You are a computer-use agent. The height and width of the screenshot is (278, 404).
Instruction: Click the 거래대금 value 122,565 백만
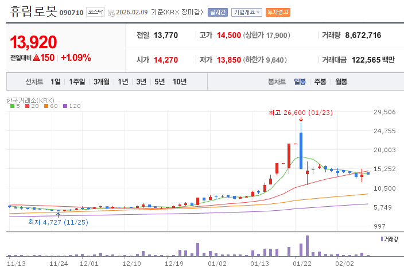point(373,60)
